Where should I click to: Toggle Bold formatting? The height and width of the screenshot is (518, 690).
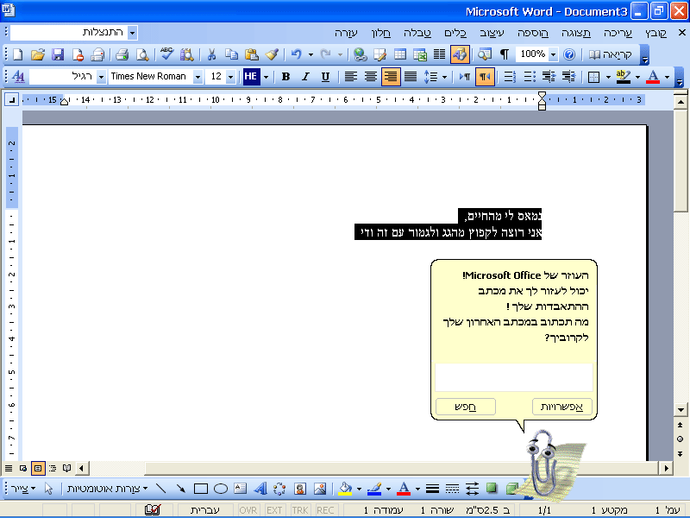285,77
